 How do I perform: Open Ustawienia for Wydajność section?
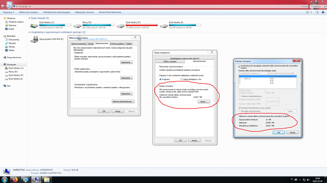(127, 62)
